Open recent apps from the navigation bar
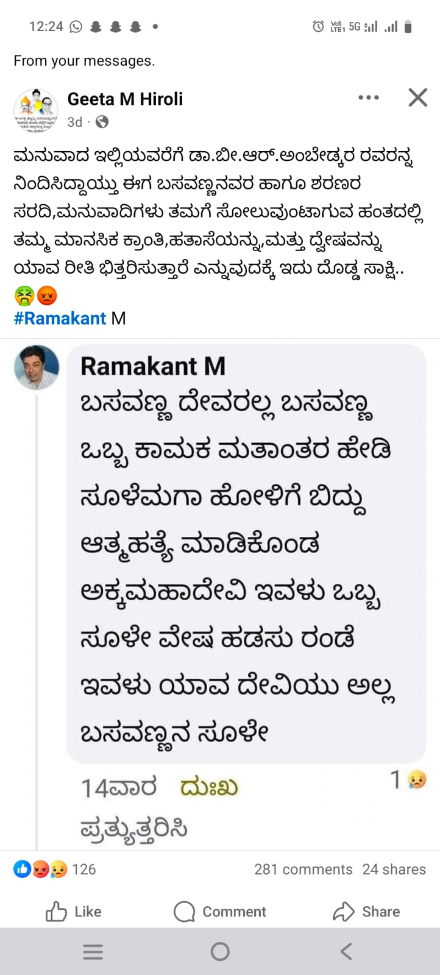 pos(93,952)
